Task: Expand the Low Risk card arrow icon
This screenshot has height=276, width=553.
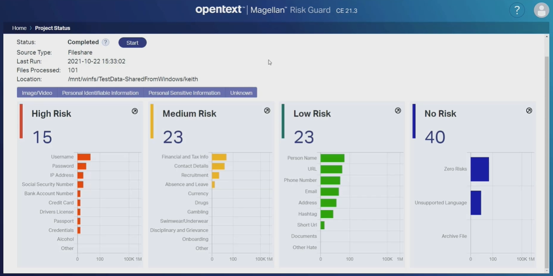Action: (398, 111)
